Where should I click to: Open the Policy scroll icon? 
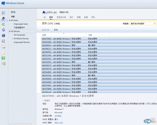pyautogui.click(x=3, y=52)
